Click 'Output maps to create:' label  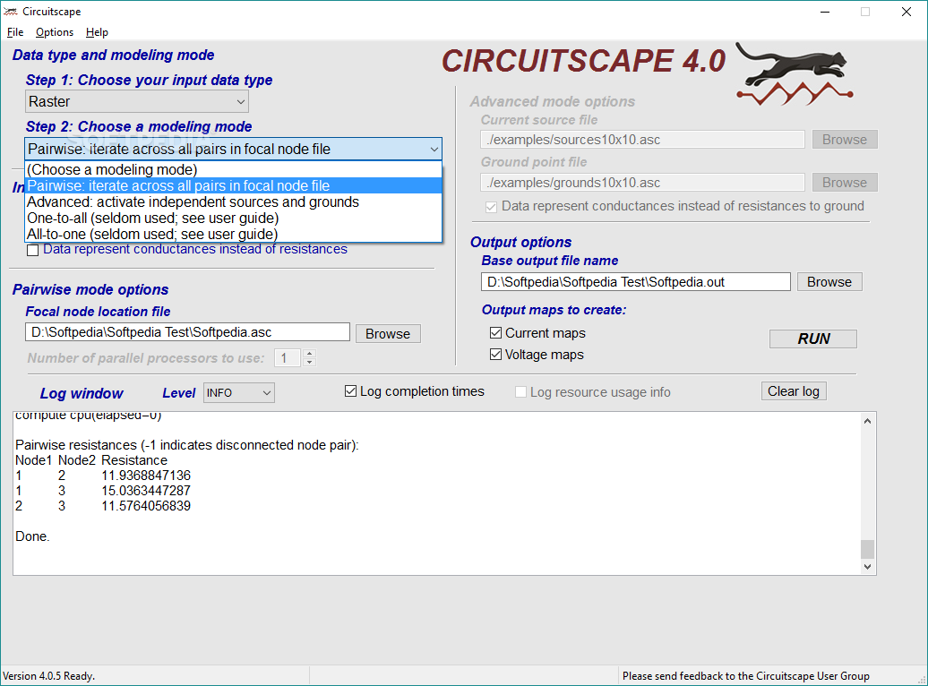point(554,310)
